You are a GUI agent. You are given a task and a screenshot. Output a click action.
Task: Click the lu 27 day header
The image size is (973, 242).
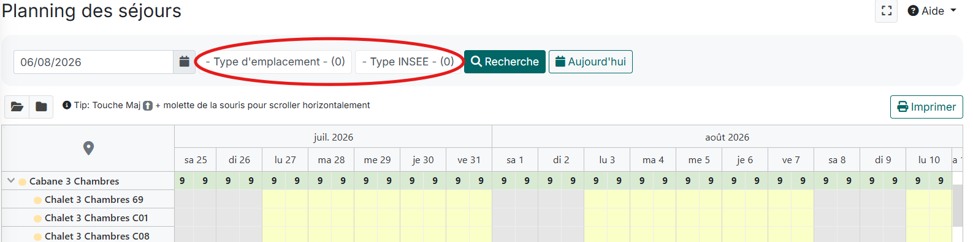pos(285,160)
